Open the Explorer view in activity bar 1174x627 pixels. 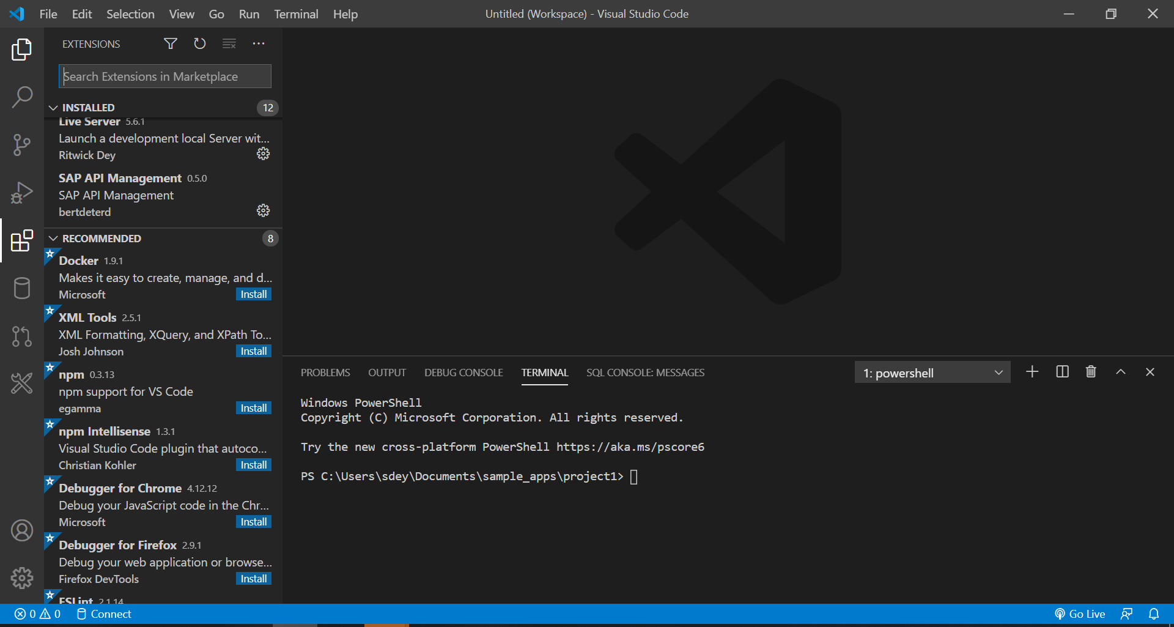(22, 50)
